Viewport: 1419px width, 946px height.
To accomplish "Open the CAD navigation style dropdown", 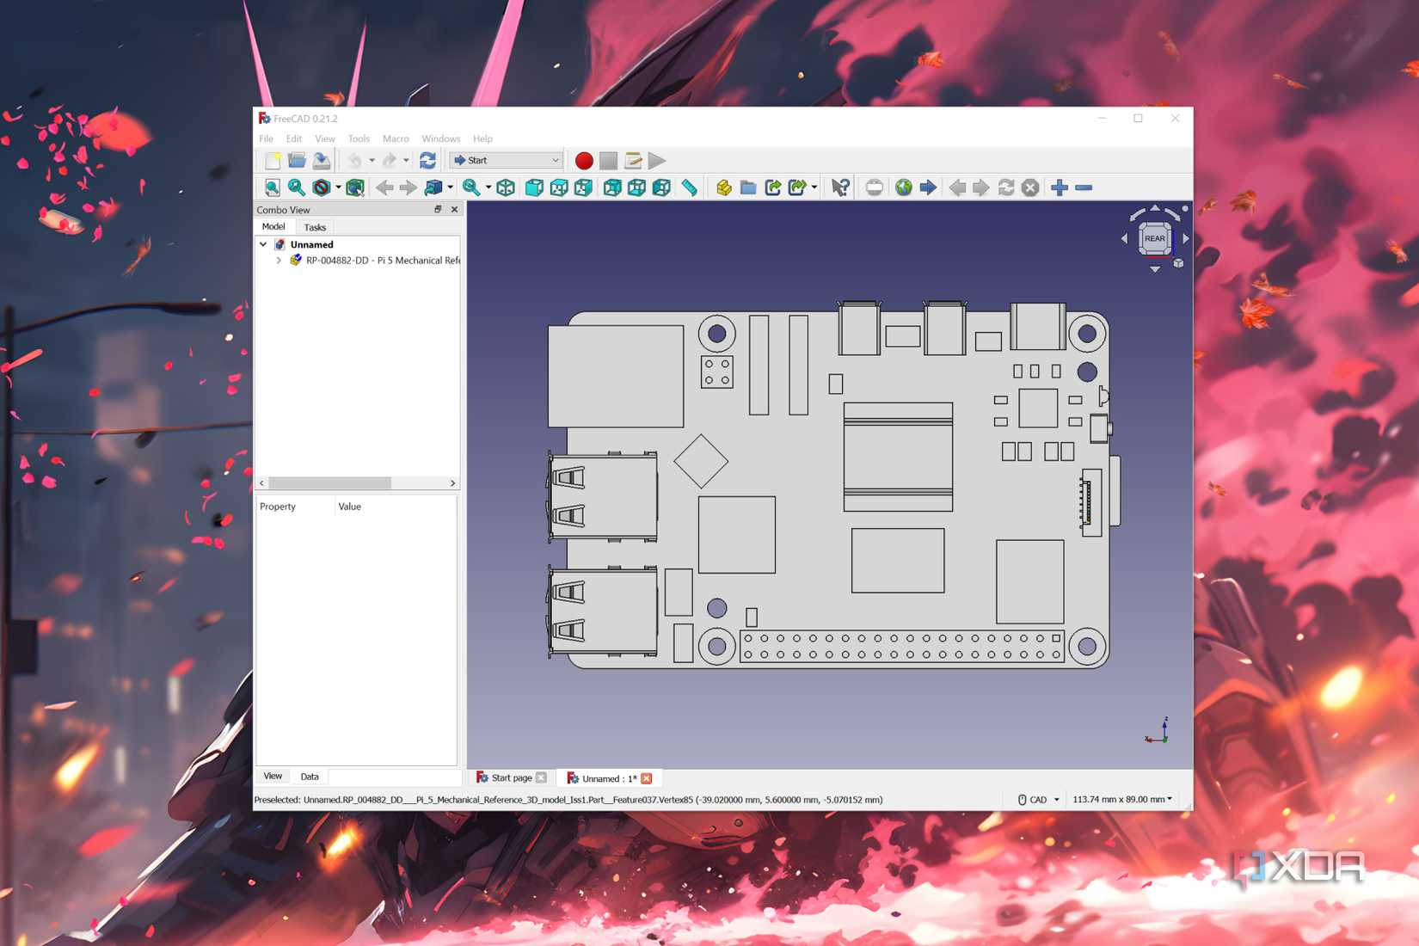I will (x=1038, y=800).
